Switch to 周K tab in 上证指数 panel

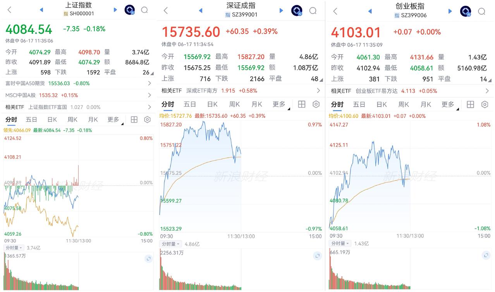pyautogui.click(x=72, y=119)
